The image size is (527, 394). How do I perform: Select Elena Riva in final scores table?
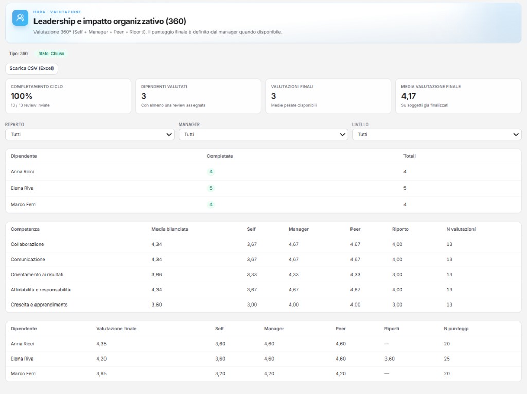pos(22,359)
